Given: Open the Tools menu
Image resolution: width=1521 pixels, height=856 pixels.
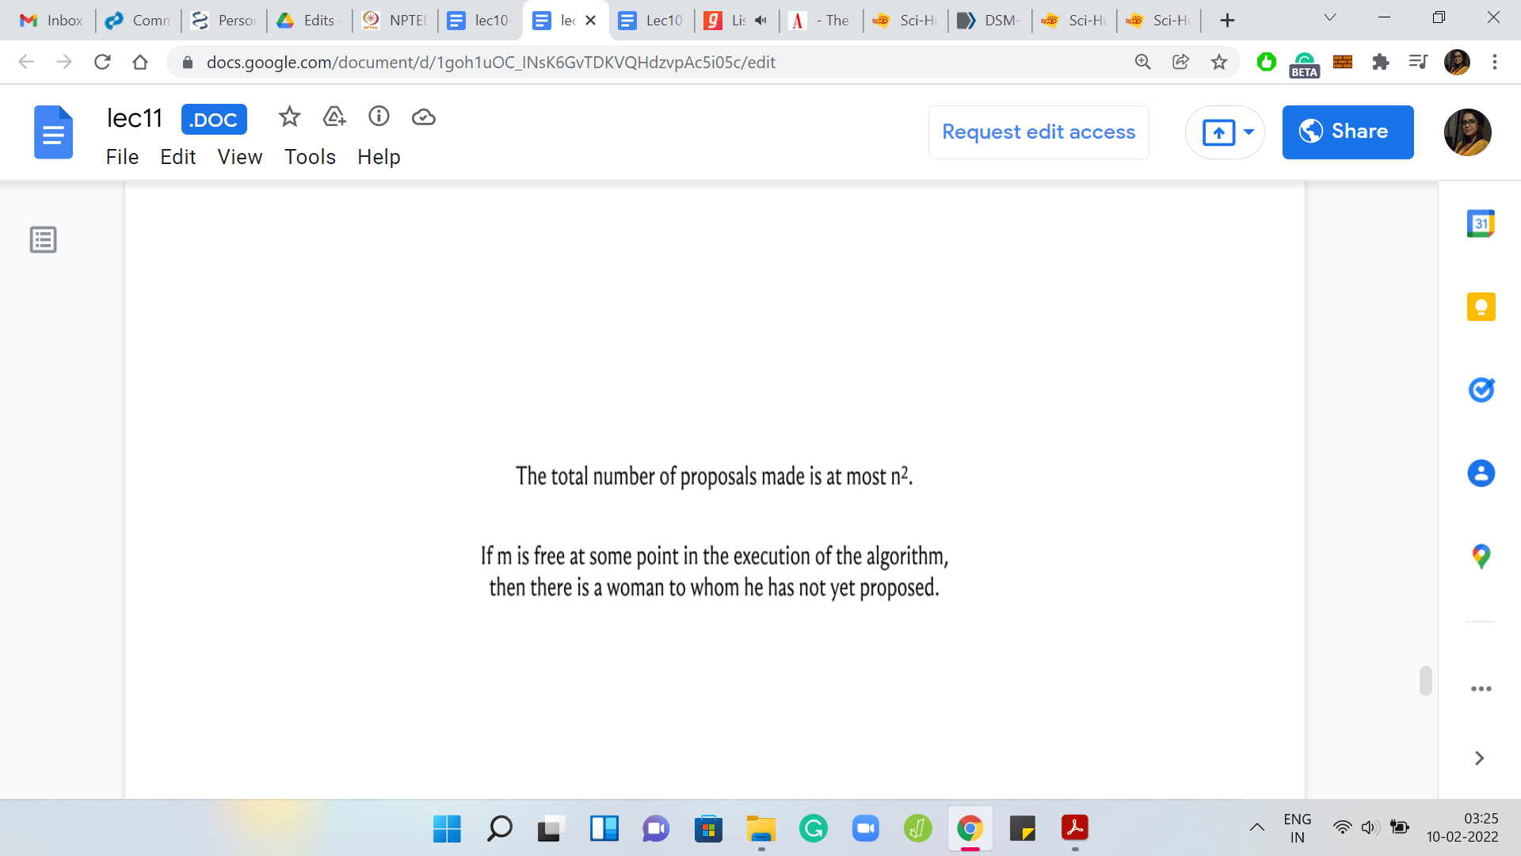Looking at the screenshot, I should pos(310,157).
